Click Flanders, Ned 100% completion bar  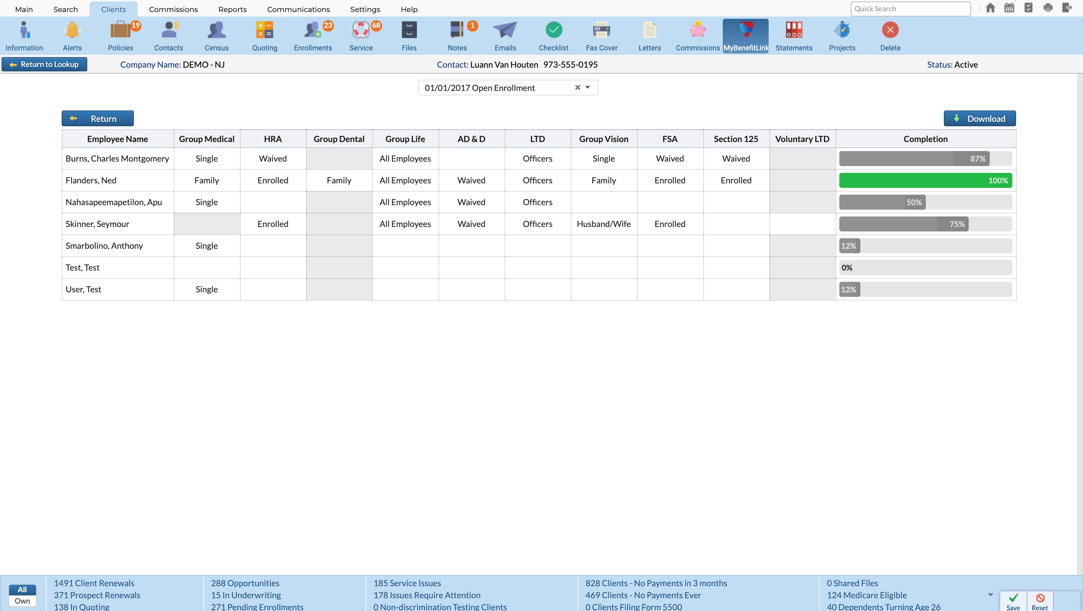(925, 180)
